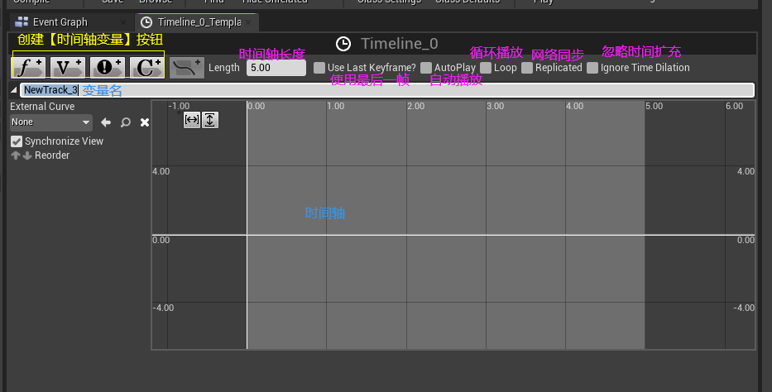Move track up with Reorder arrow
The width and height of the screenshot is (772, 392).
click(15, 155)
